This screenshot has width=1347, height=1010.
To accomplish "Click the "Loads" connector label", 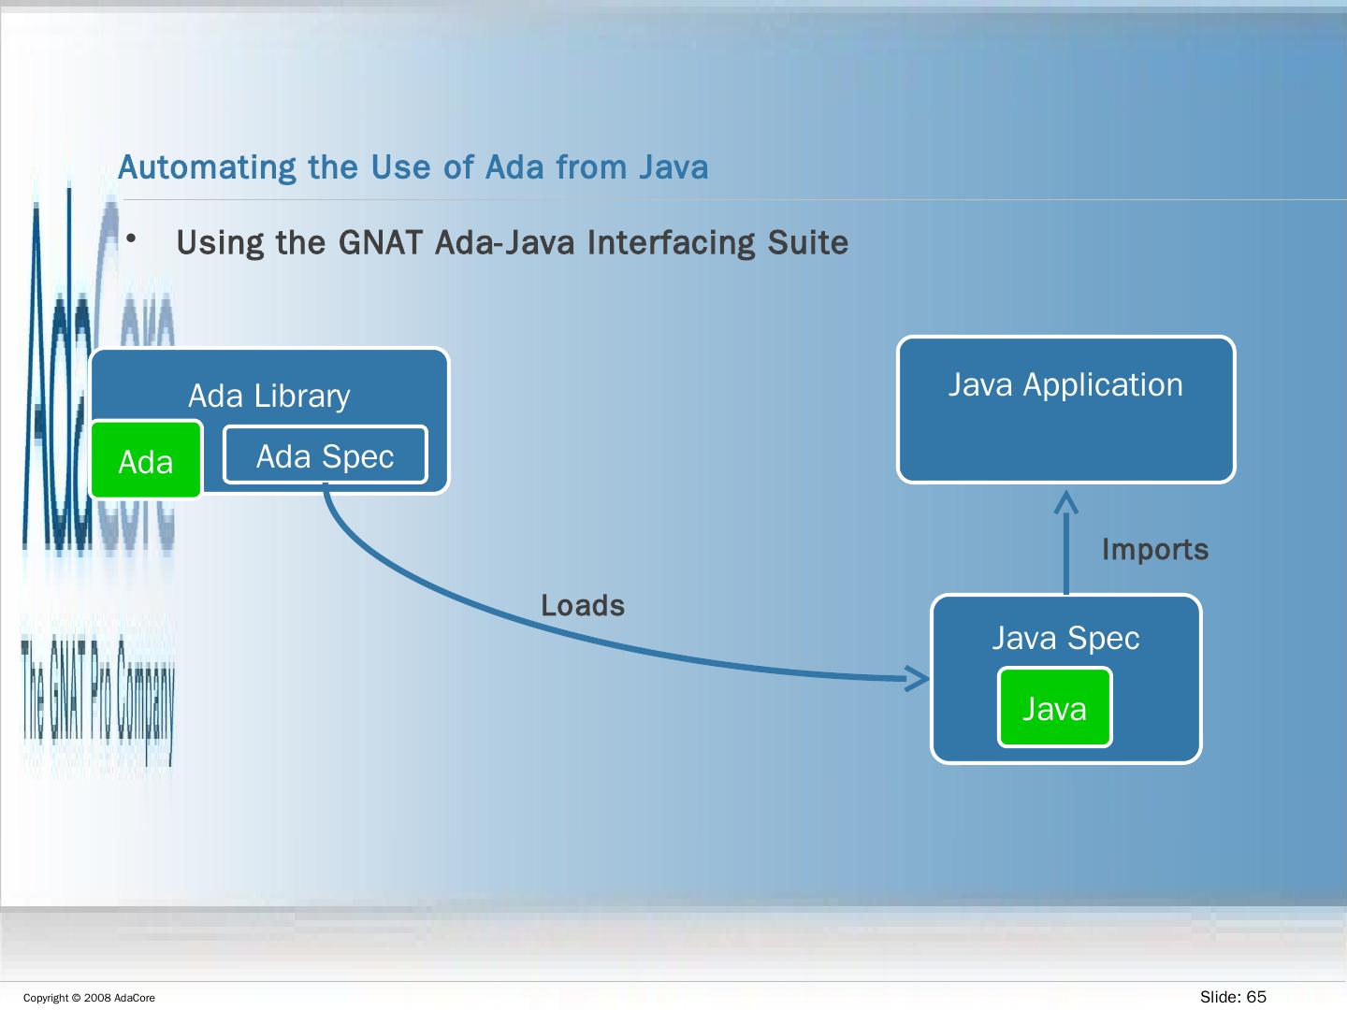I will [x=583, y=605].
